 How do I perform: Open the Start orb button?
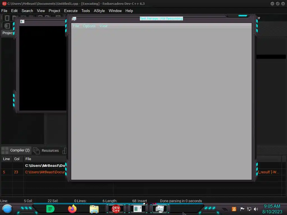[7, 209]
